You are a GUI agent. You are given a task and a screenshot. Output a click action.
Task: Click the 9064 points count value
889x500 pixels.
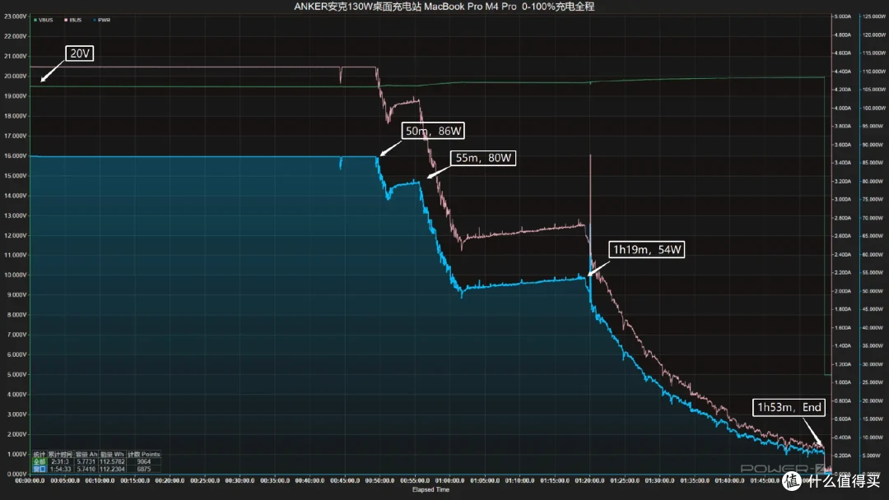(143, 461)
